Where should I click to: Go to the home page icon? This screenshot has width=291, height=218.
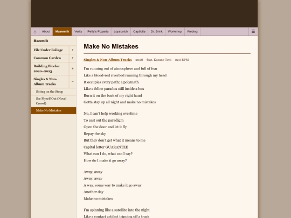click(35, 32)
